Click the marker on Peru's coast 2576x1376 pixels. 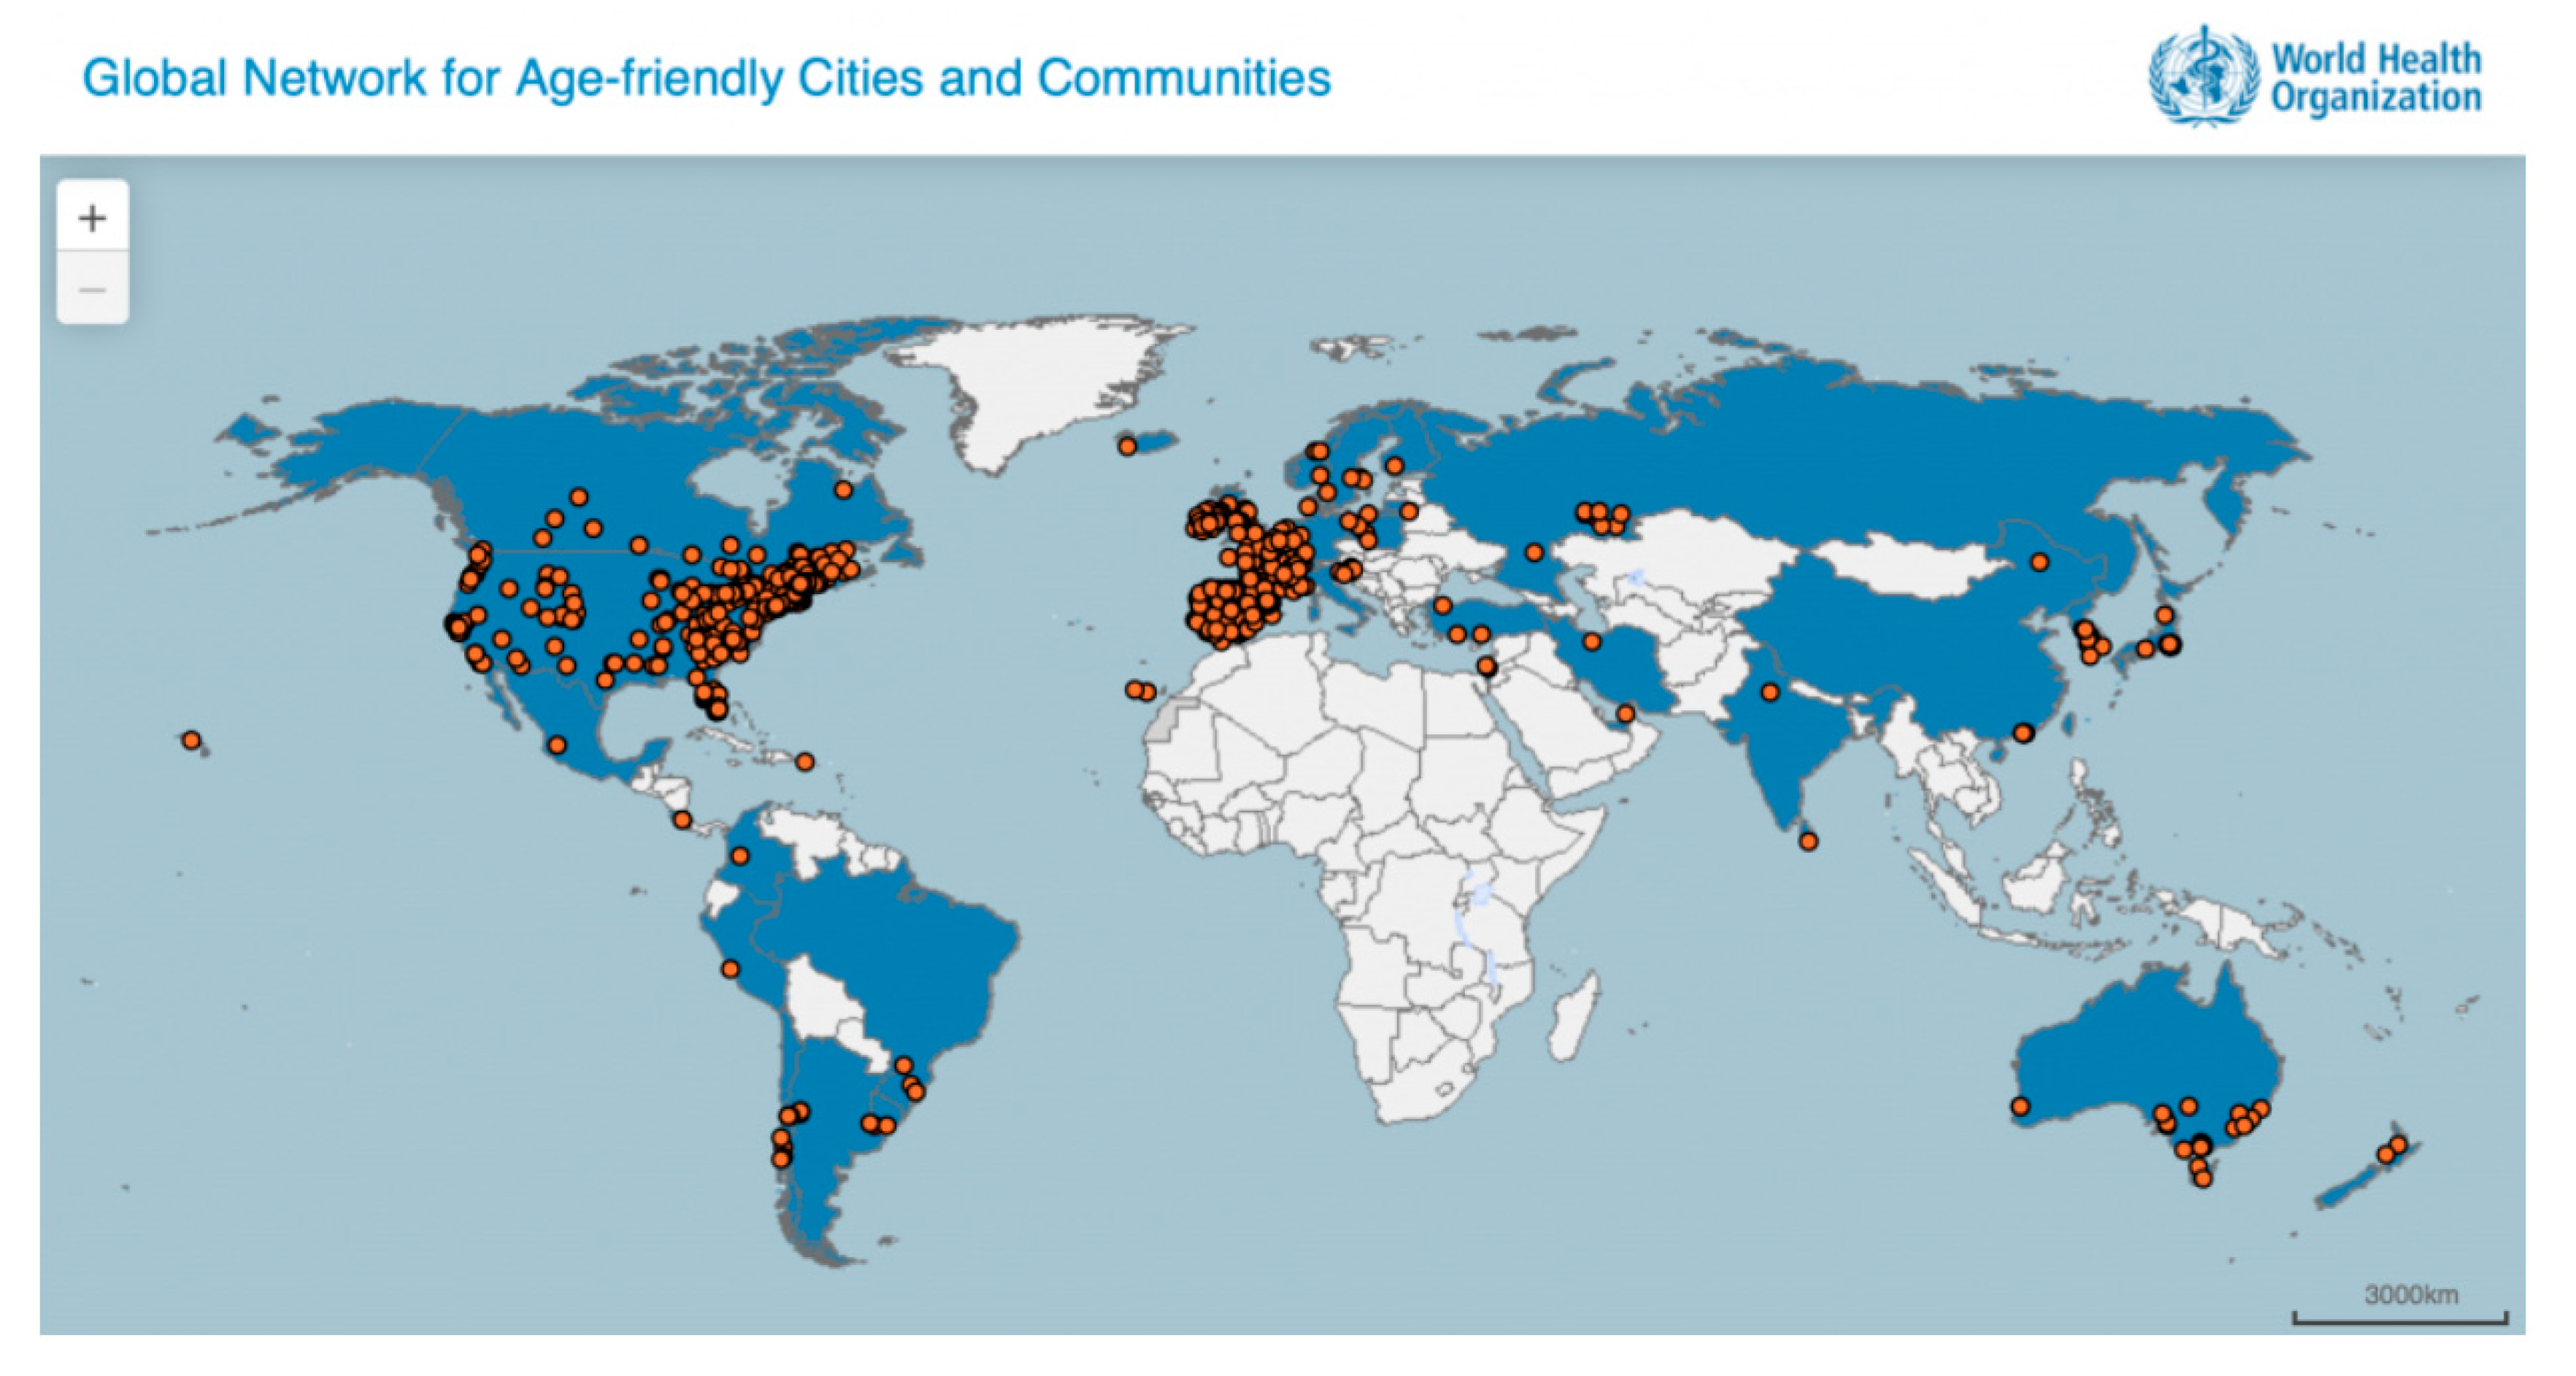(730, 969)
